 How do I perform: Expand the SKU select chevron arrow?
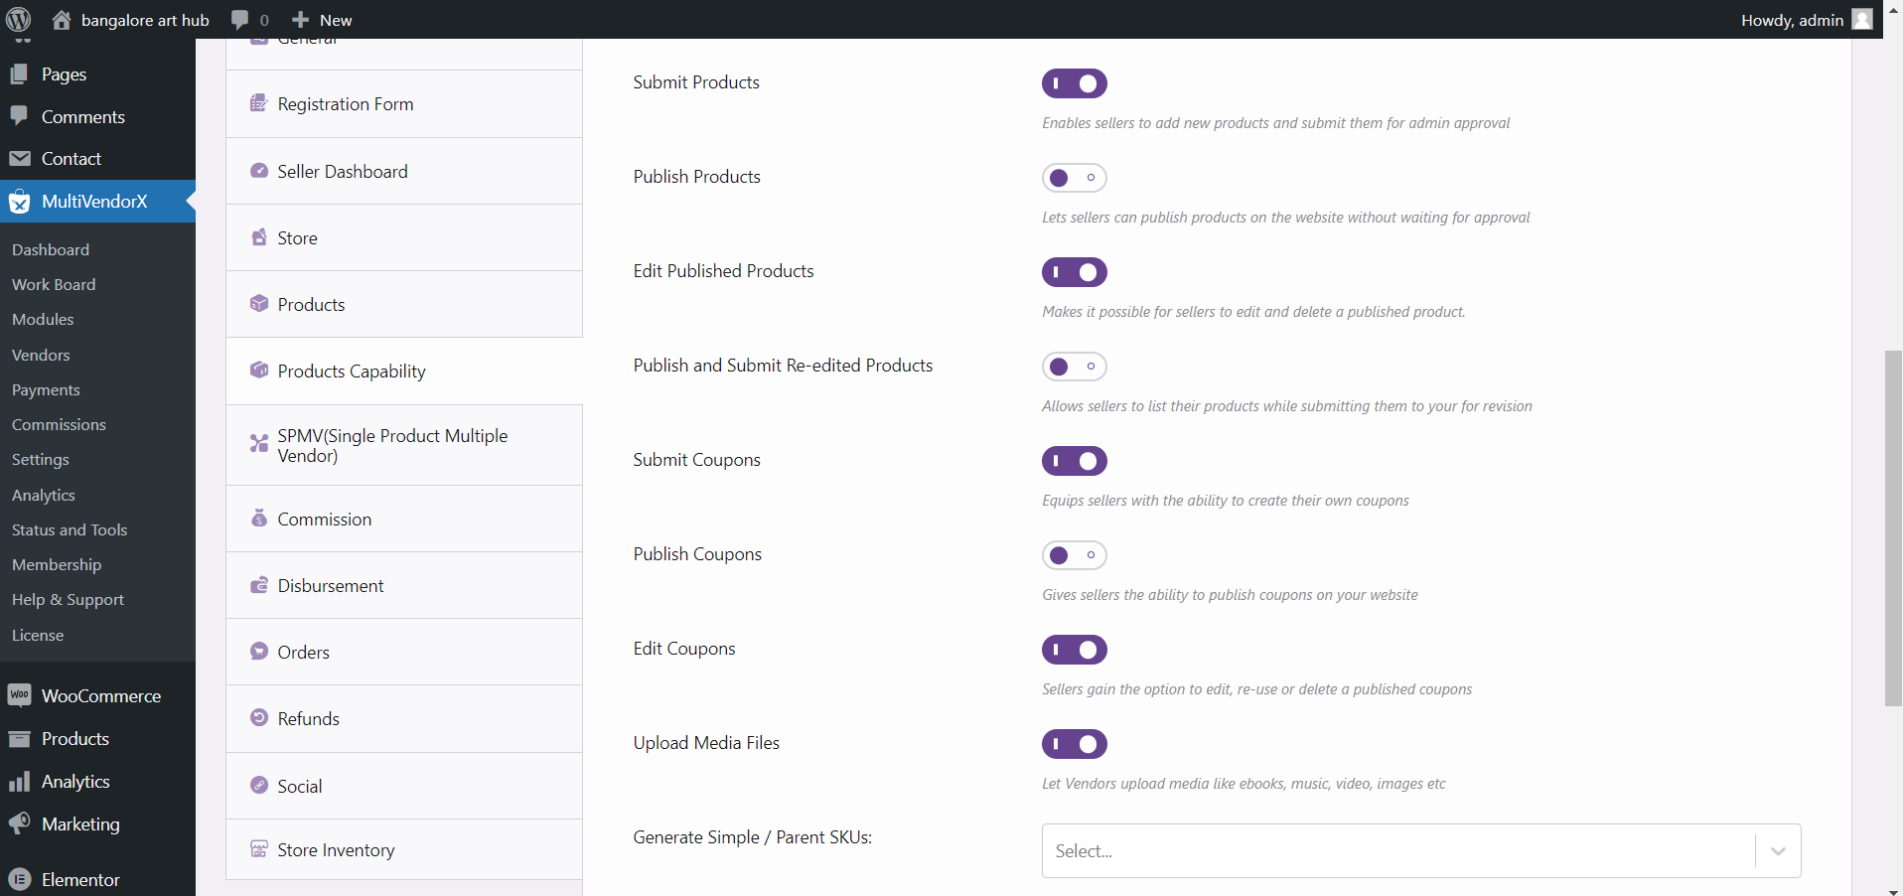pos(1778,851)
